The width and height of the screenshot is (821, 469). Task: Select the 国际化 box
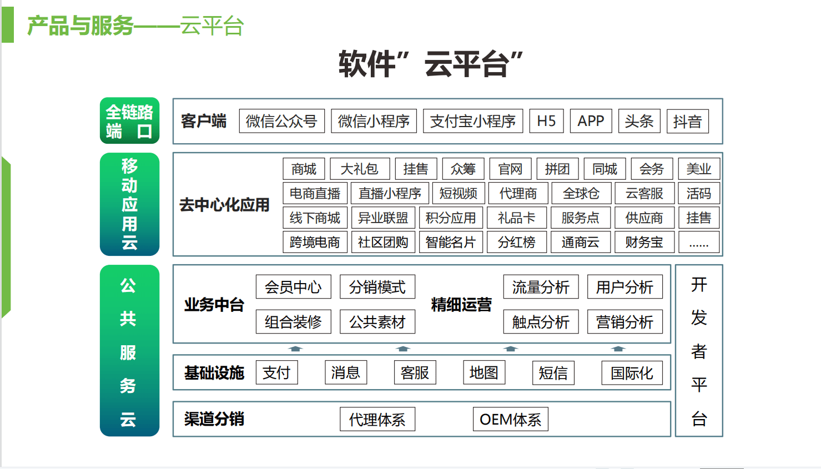coord(632,372)
